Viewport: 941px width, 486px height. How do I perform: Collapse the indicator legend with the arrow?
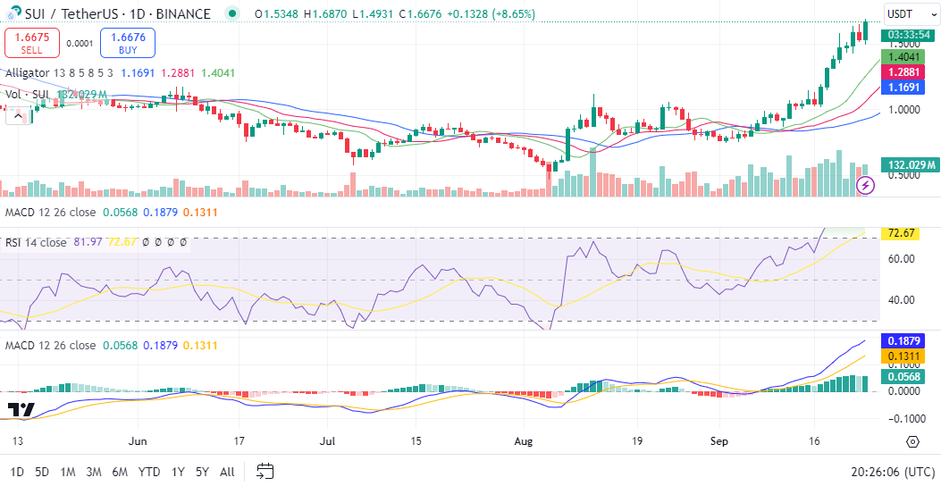tap(17, 115)
